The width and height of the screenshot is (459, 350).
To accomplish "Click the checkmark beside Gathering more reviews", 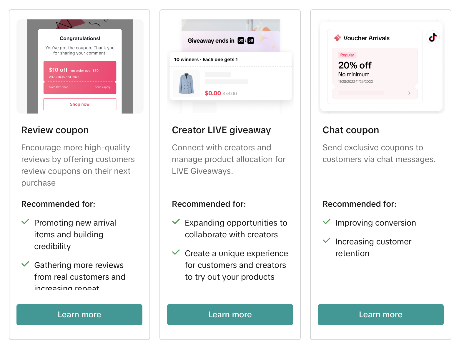I will point(25,264).
